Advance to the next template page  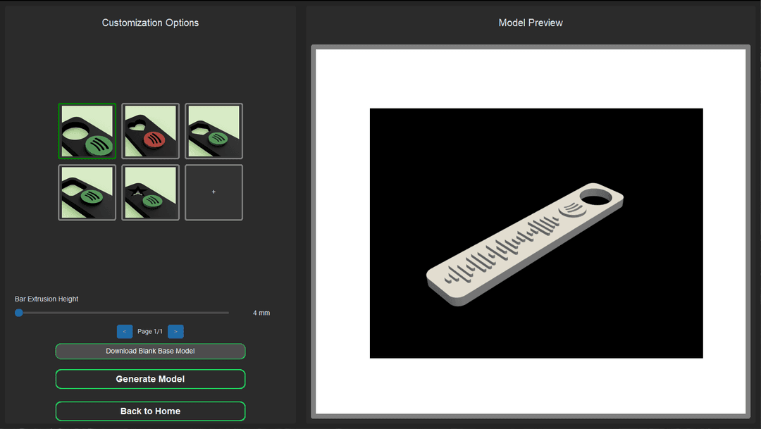pos(175,331)
